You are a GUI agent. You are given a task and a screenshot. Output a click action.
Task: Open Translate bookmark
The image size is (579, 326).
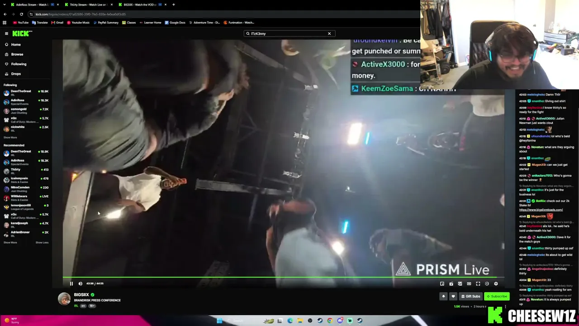pos(40,23)
